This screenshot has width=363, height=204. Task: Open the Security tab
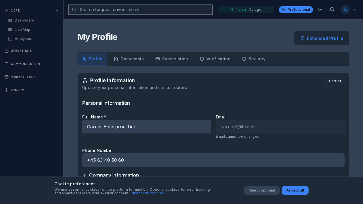pyautogui.click(x=254, y=59)
